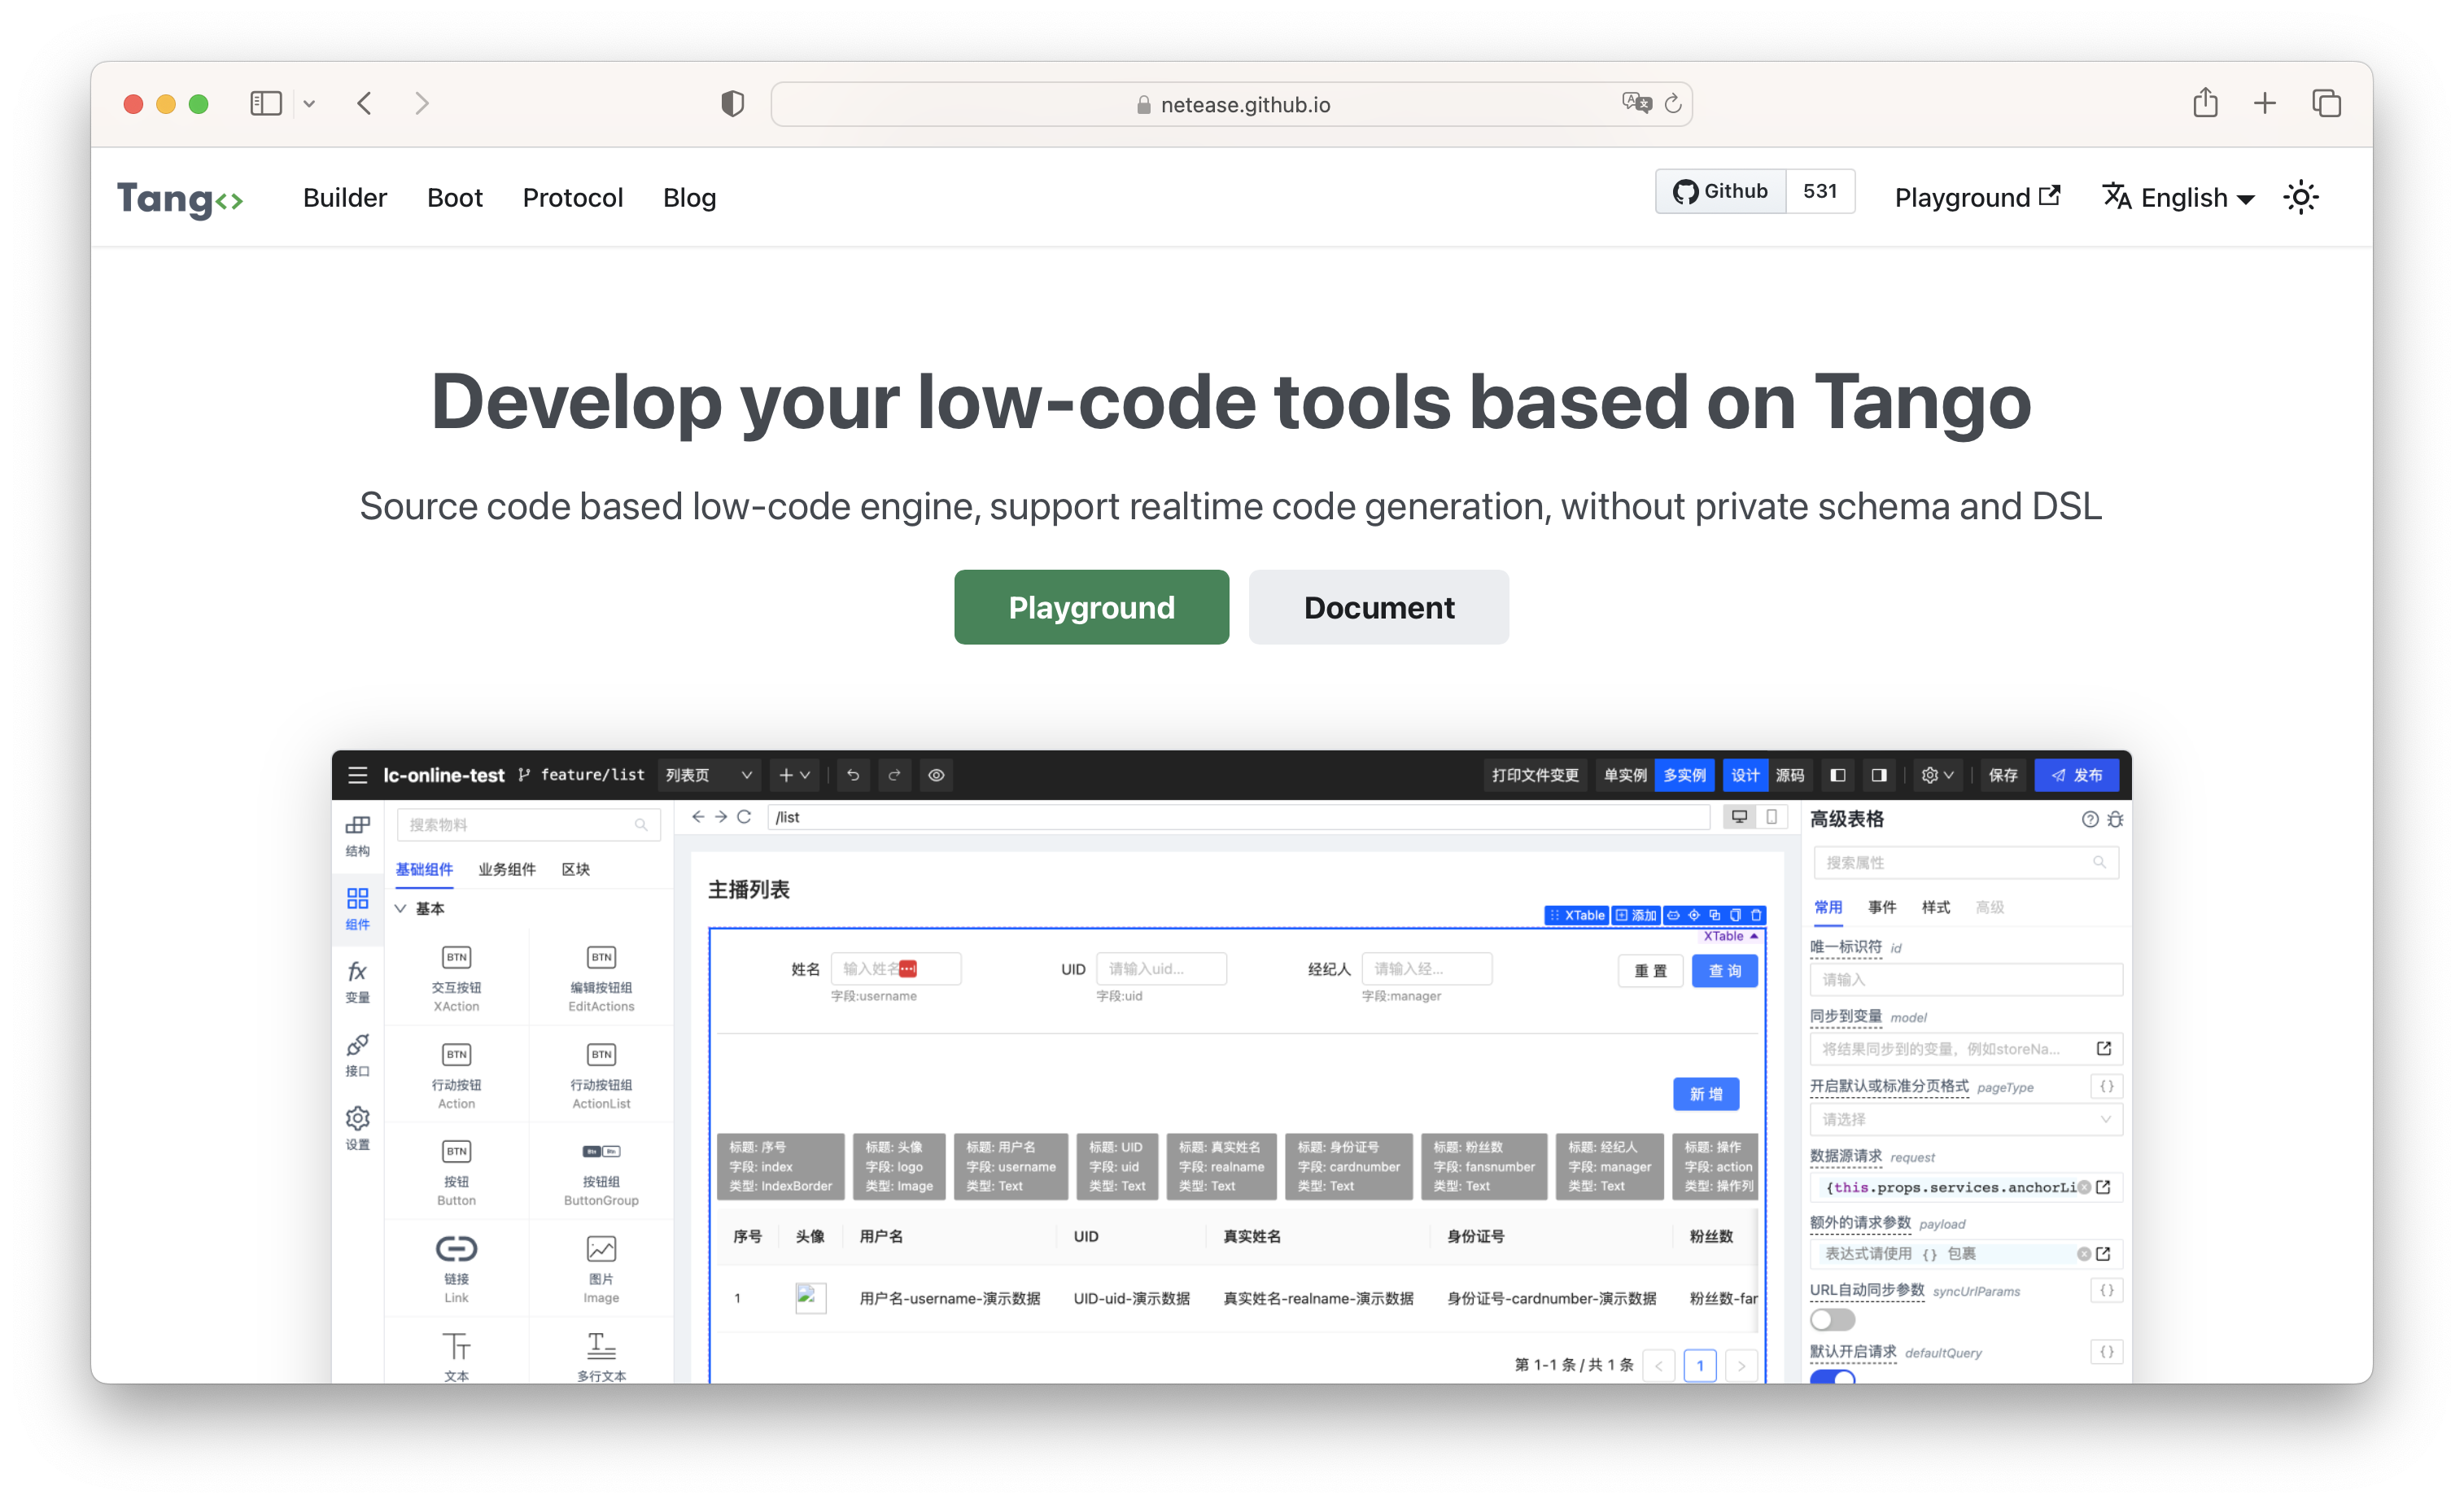The height and width of the screenshot is (1504, 2464).
Task: Open Playground external link in navbar
Action: (x=1977, y=198)
